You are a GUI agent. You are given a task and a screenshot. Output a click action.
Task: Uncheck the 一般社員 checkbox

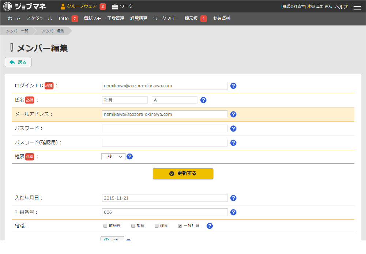tap(180, 226)
